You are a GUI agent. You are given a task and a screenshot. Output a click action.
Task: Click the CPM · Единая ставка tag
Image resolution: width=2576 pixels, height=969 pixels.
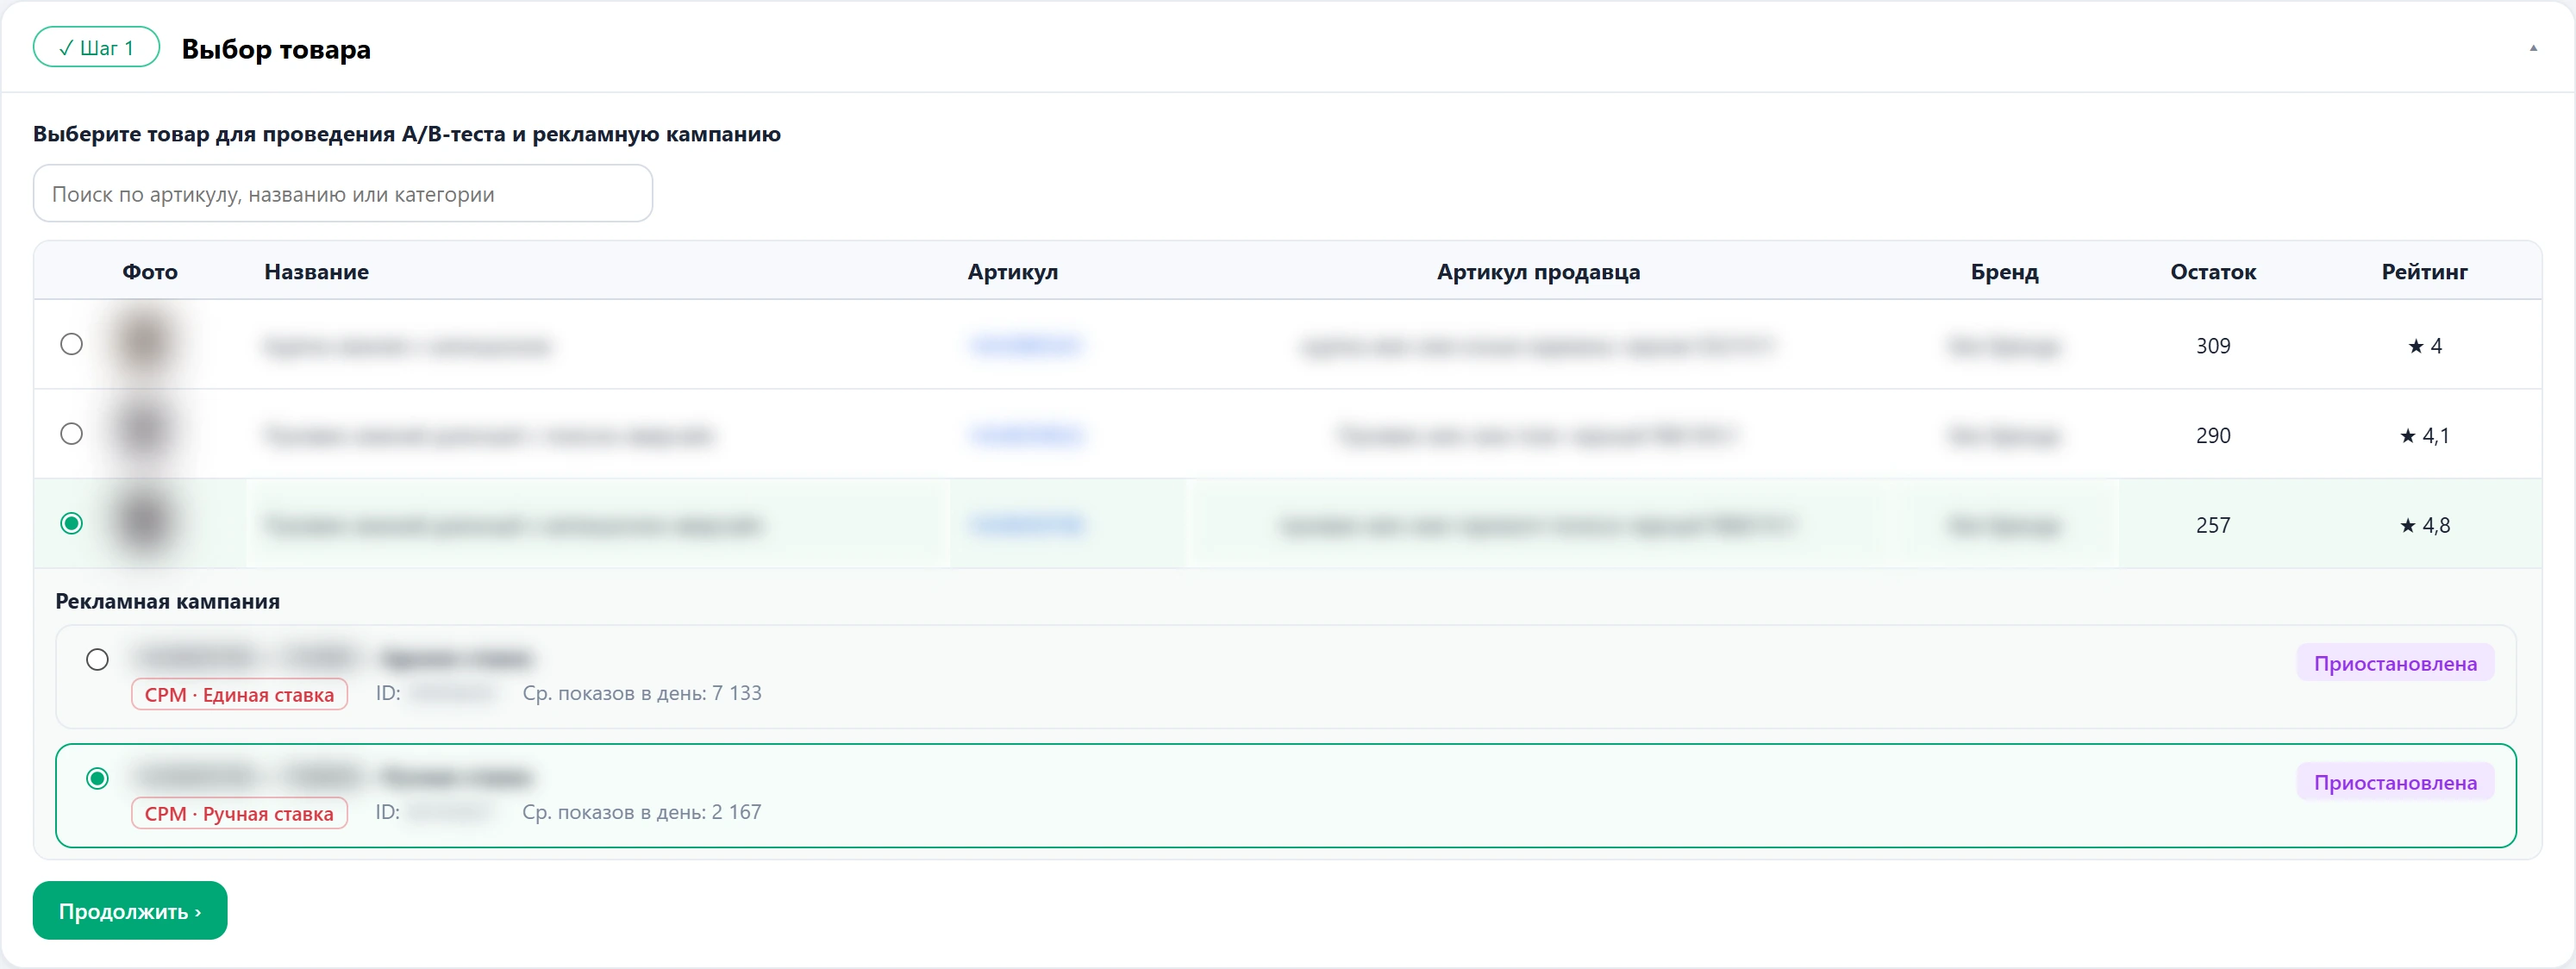(239, 695)
